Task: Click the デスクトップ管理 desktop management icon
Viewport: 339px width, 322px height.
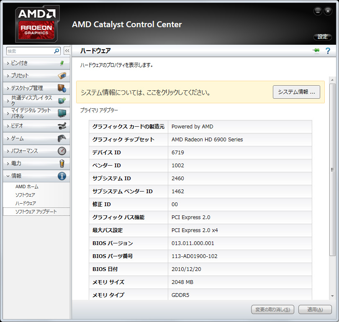Action: tap(62, 88)
